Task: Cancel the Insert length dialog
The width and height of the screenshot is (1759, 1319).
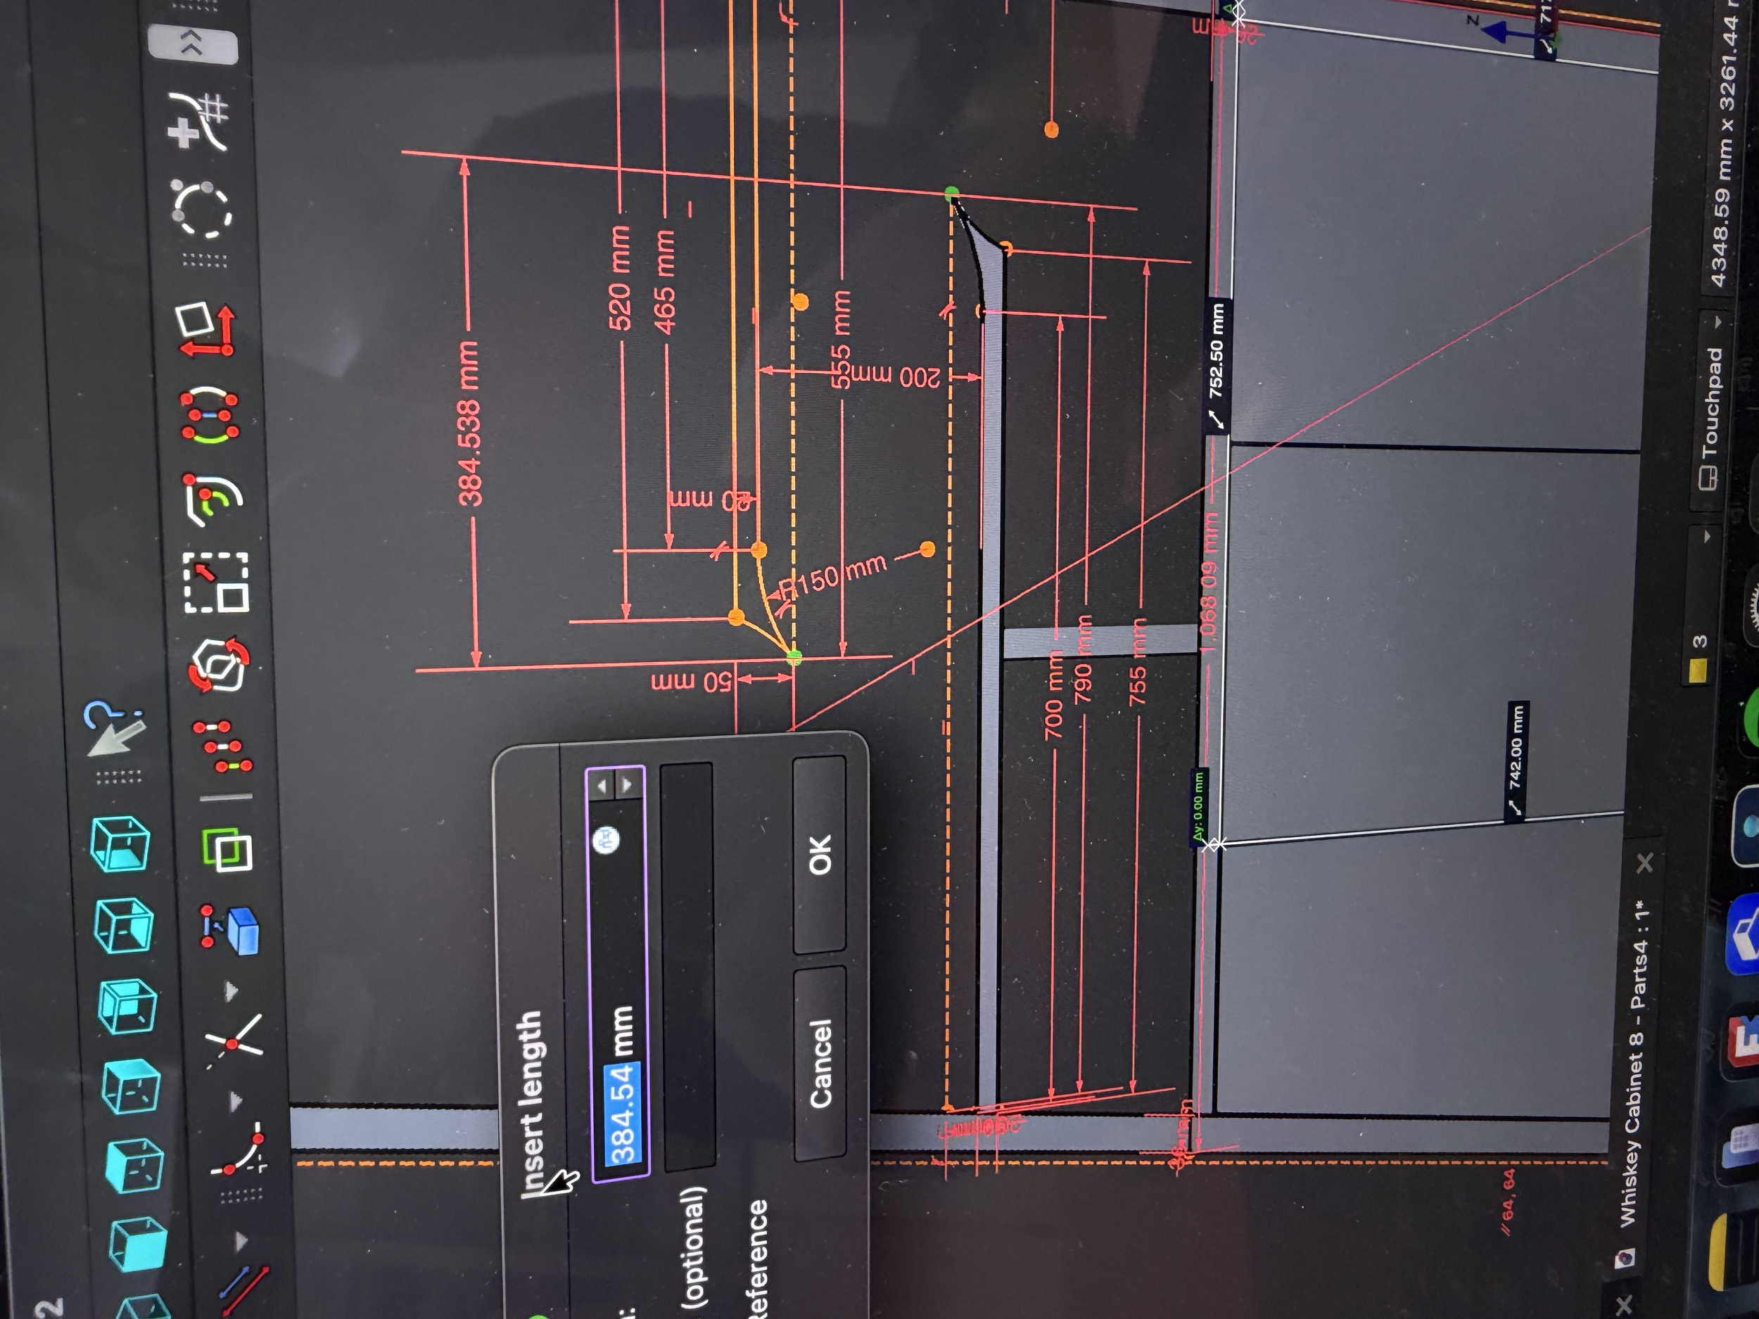Action: (820, 1063)
